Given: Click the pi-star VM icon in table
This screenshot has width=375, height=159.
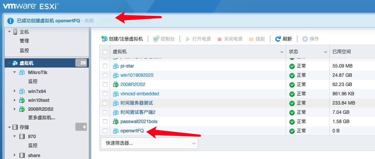Looking at the screenshot, I should click(116, 66).
